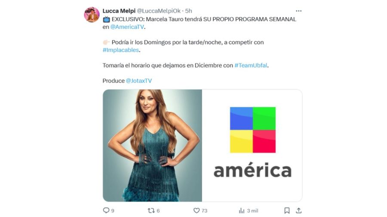Open the @JotaxTV mention link
The image size is (387, 217).
coord(139,81)
